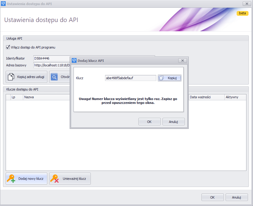This screenshot has height=206, width=253.
Task: Click the Data ważności column header
Action: (206, 97)
